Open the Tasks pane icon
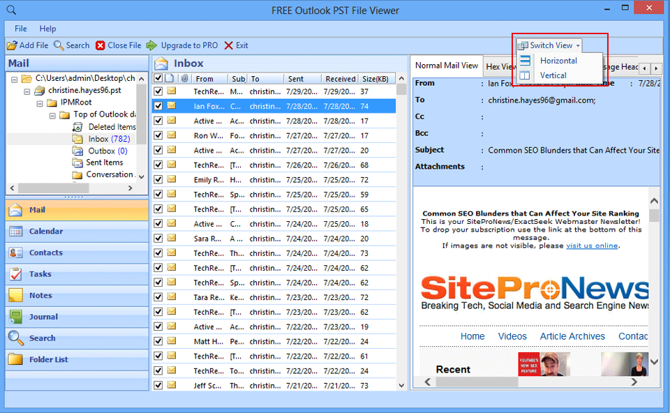This screenshot has width=670, height=413. tap(16, 273)
